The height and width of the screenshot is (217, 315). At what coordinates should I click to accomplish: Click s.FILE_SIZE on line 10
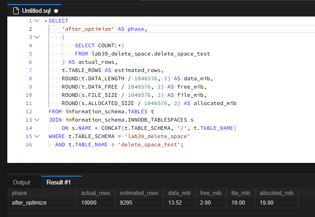pyautogui.click(x=100, y=95)
